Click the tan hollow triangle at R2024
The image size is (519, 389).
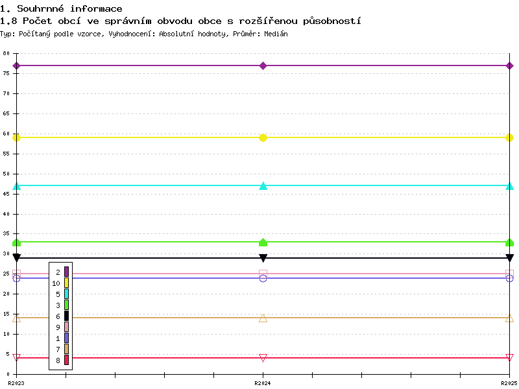(263, 318)
